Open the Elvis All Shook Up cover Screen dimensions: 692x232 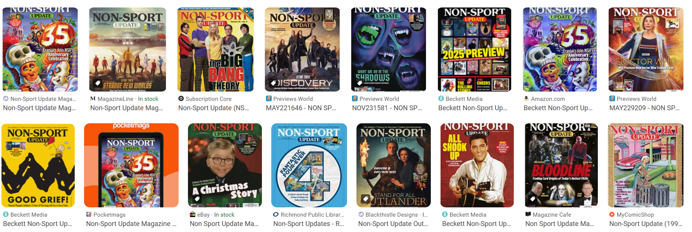(x=477, y=166)
